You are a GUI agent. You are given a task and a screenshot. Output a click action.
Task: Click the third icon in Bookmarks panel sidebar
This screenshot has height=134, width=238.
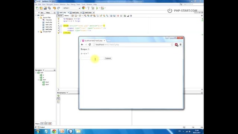click(58, 102)
